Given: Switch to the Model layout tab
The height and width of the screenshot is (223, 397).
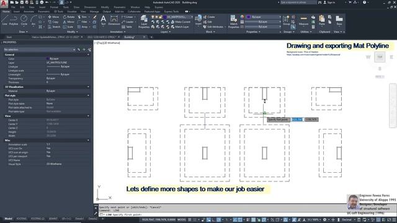Looking at the screenshot, I should coord(8,219).
